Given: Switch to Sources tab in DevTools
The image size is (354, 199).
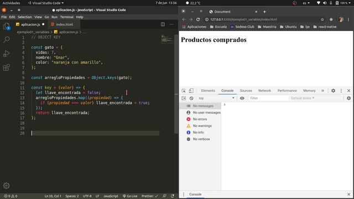Looking at the screenshot, I should tap(246, 91).
